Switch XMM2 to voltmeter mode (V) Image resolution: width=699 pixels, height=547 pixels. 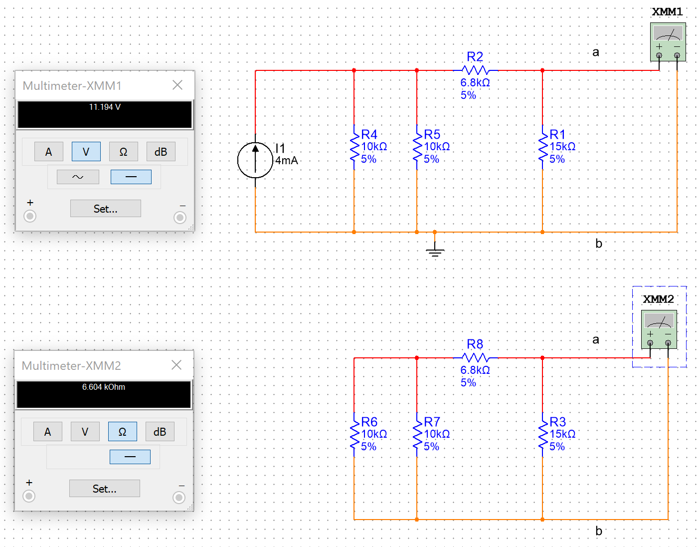click(x=85, y=432)
